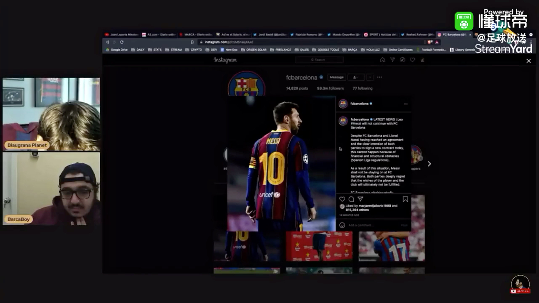This screenshot has height=303, width=539.
Task: View the 77 following list
Action: 362,88
